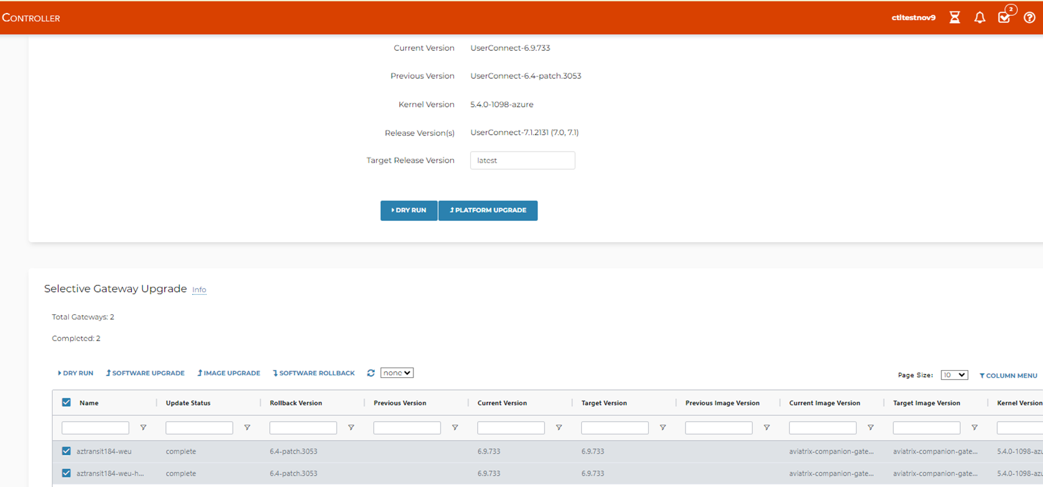Open the help question mark icon
Screen dimensions: 1043x487
click(1029, 18)
